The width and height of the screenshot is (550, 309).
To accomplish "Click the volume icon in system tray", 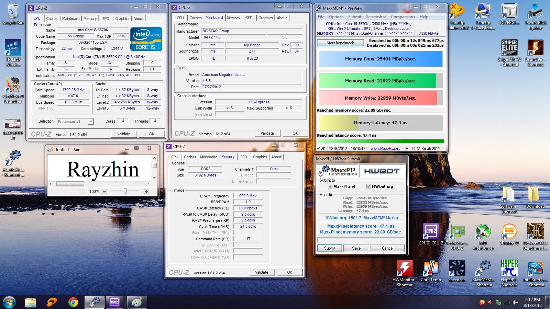I will click(x=515, y=302).
